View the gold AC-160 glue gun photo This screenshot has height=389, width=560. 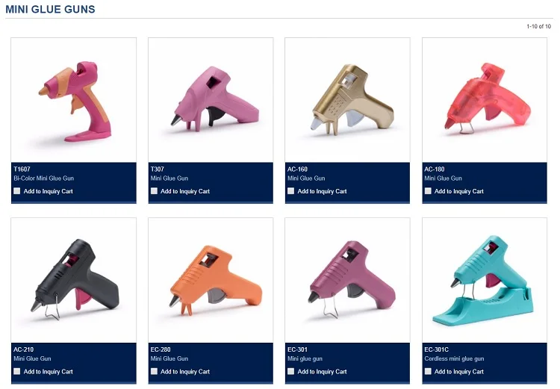coord(347,100)
